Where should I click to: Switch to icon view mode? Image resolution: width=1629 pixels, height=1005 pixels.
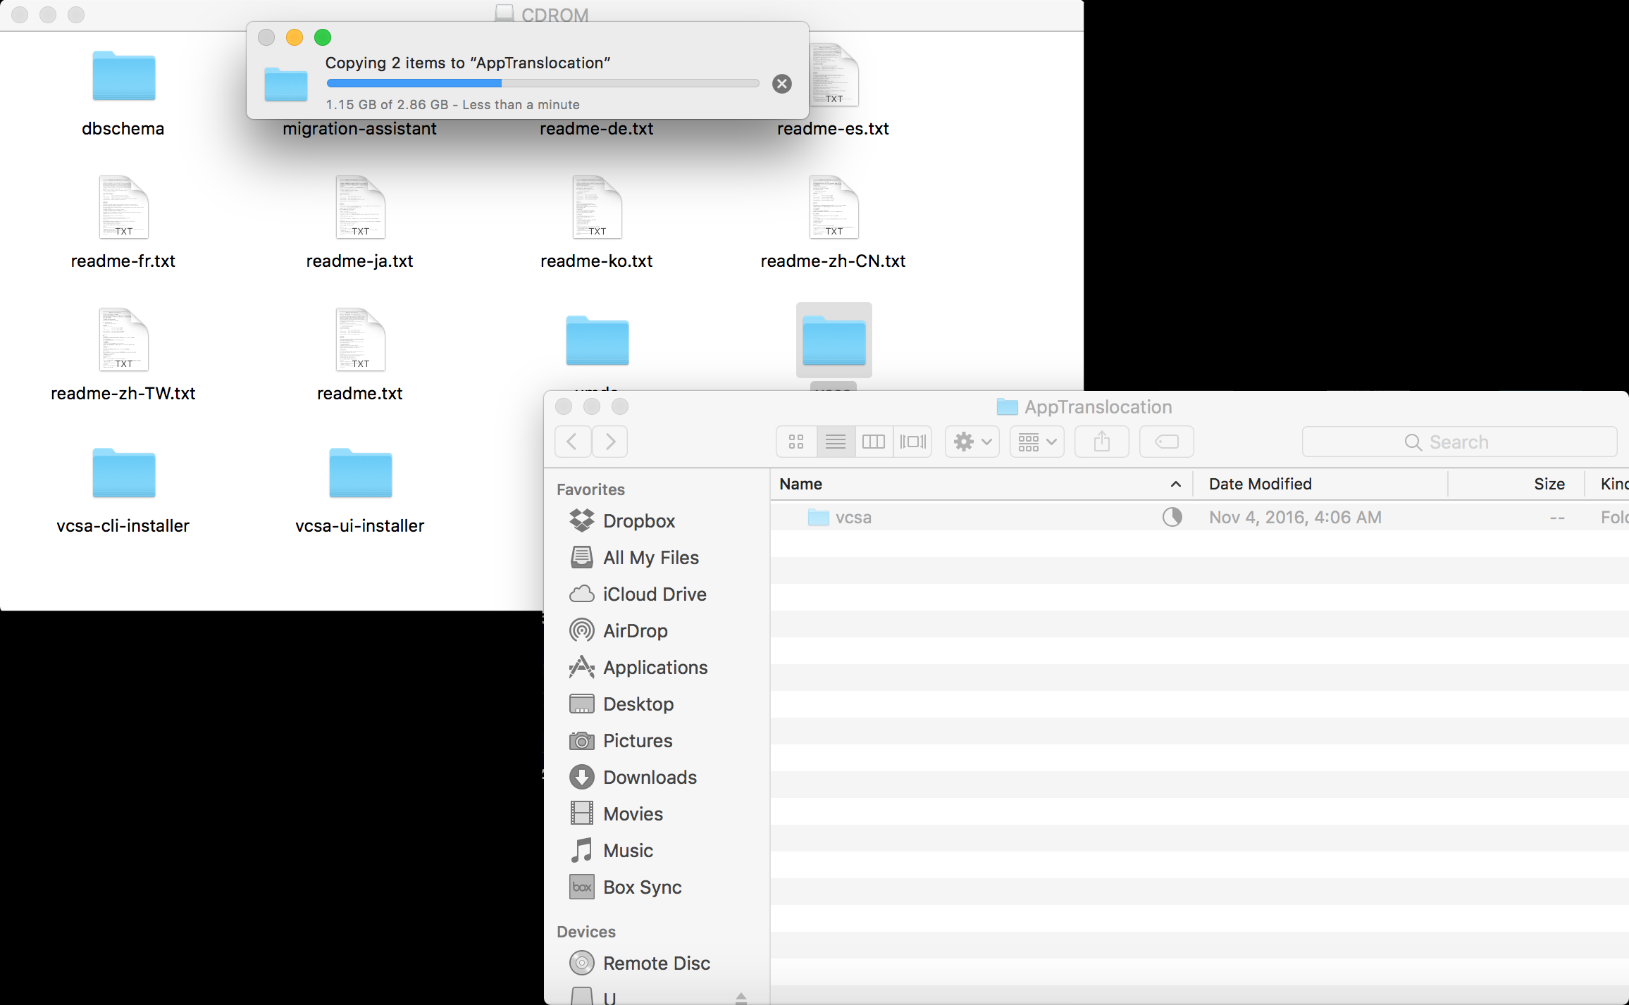[x=796, y=442]
